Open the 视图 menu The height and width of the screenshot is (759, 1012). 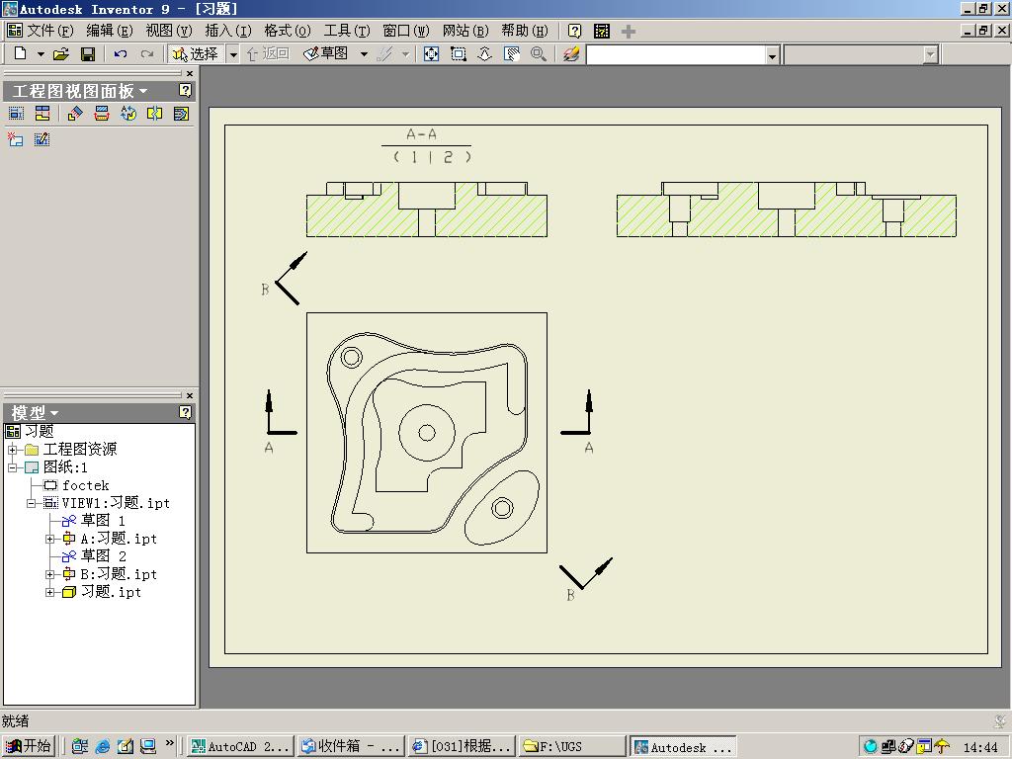point(168,31)
